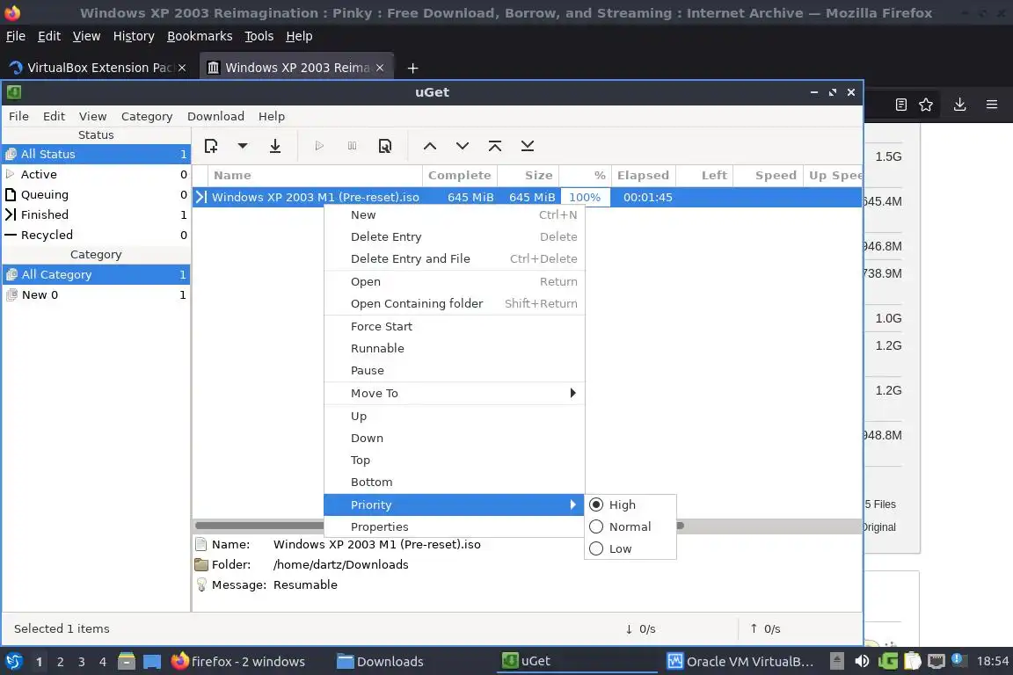Viewport: 1013px width, 675px height.
Task: Open the uGet View menu
Action: pyautogui.click(x=92, y=116)
